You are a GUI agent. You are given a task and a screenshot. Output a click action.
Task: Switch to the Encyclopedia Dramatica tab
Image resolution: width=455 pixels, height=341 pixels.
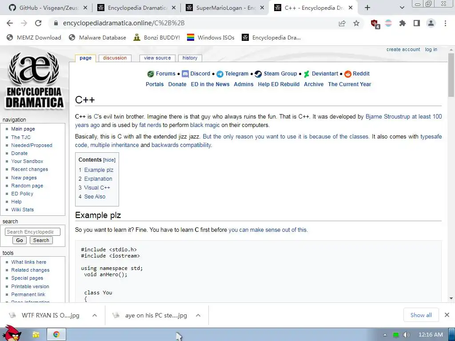pyautogui.click(x=137, y=8)
